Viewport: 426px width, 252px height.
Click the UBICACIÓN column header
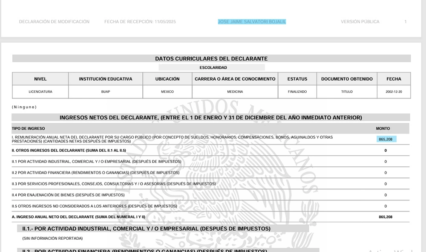[167, 79]
